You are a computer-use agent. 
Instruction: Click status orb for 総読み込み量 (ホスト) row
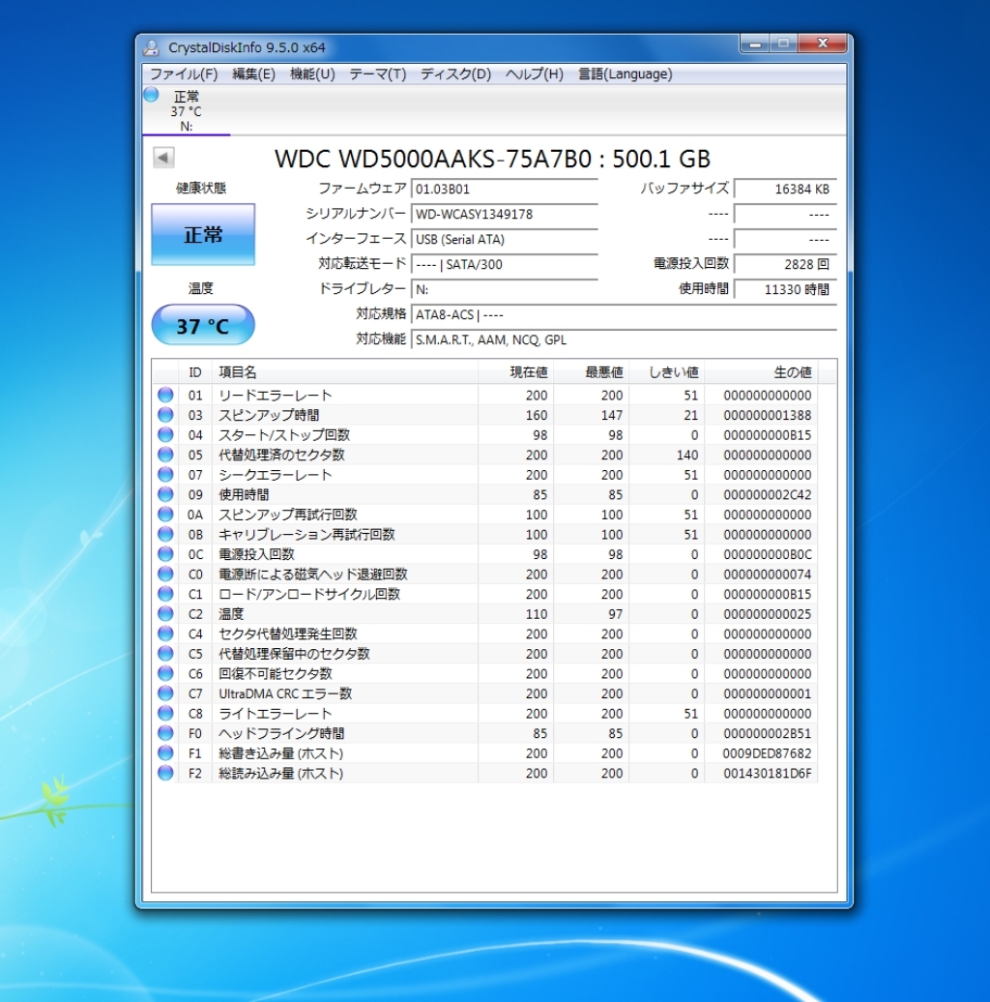click(165, 773)
